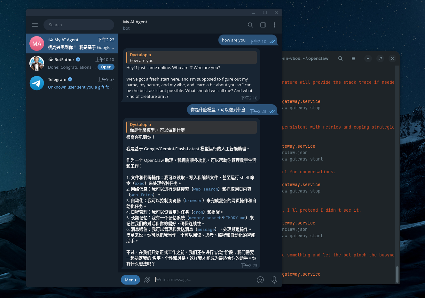Click the terminal window scrollbar

[x=397, y=274]
